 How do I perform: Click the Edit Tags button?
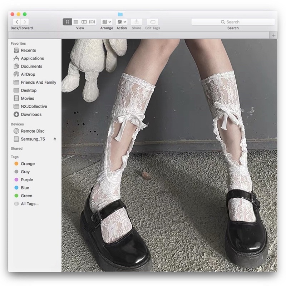(152, 22)
